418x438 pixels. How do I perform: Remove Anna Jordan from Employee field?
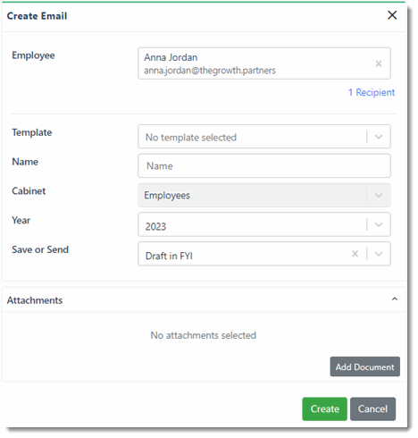[x=379, y=63]
